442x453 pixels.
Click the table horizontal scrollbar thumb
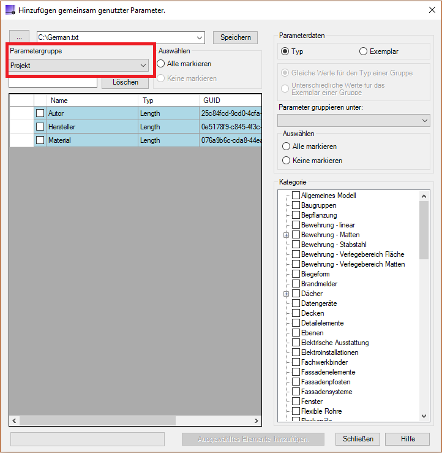[97, 421]
